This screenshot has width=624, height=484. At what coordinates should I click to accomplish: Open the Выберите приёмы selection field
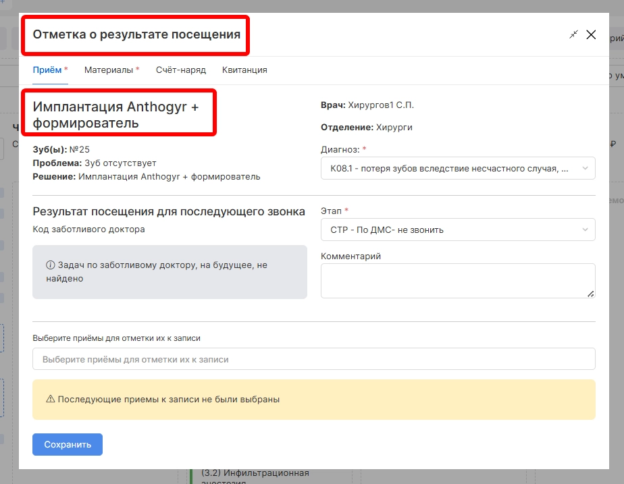click(x=313, y=359)
